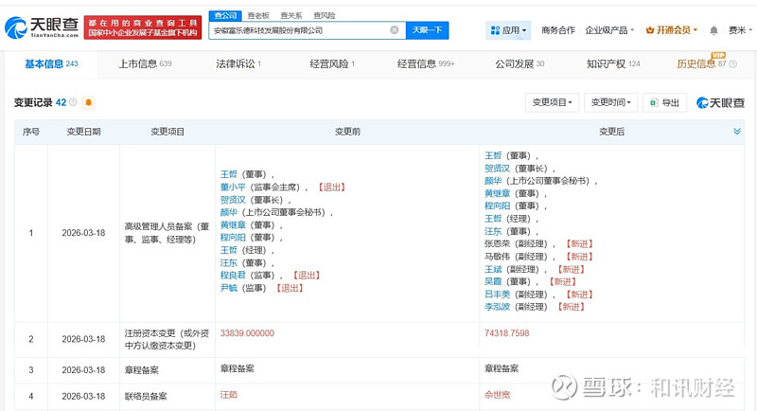The image size is (757, 411).
Task: Click the 导出 export button
Action: (x=665, y=102)
